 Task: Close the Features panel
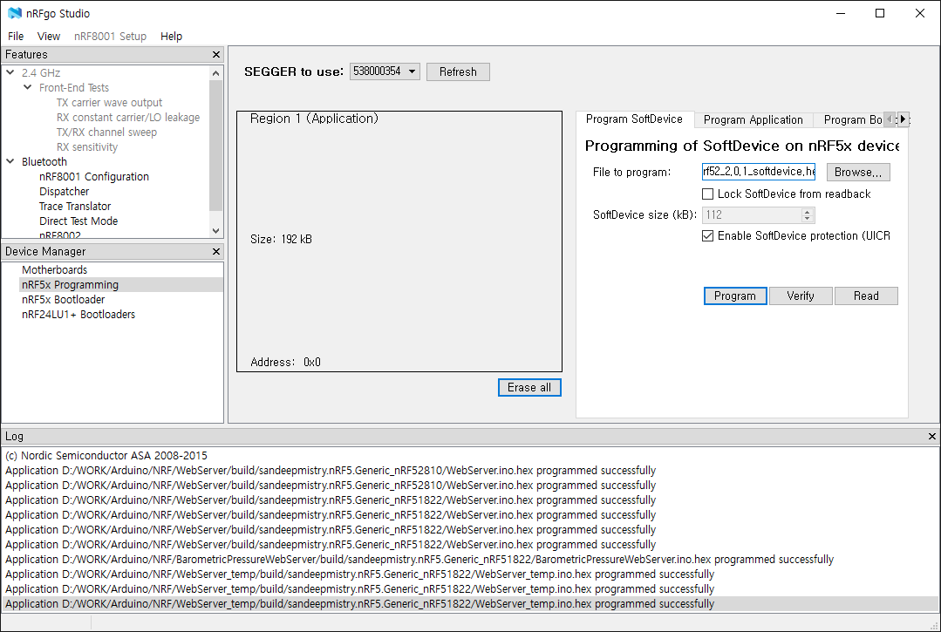[x=216, y=55]
